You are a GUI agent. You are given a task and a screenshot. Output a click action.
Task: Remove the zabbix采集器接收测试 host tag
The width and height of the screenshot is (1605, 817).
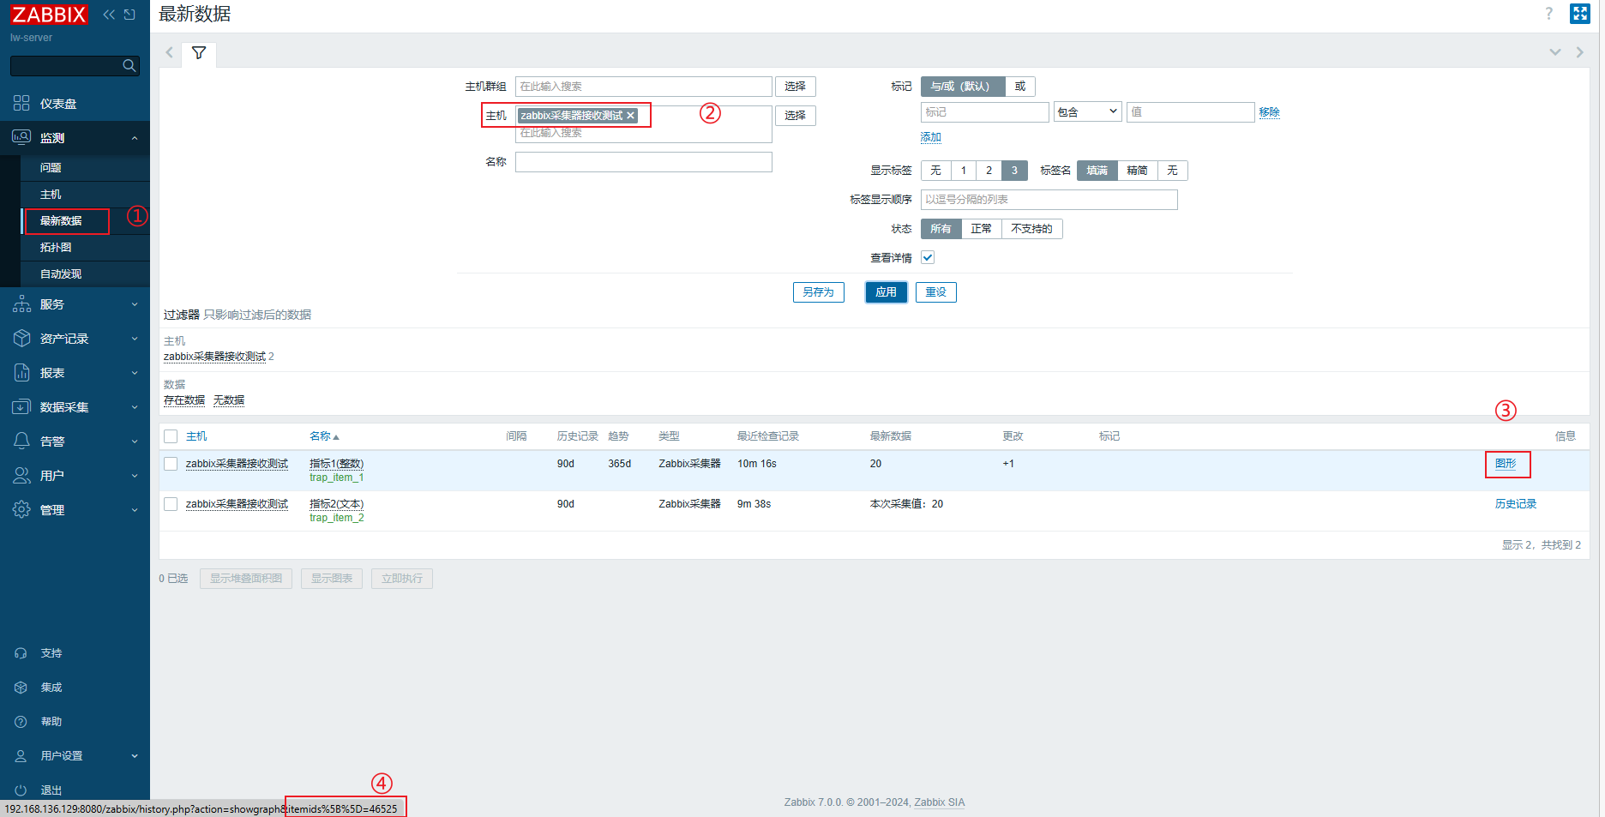point(631,116)
